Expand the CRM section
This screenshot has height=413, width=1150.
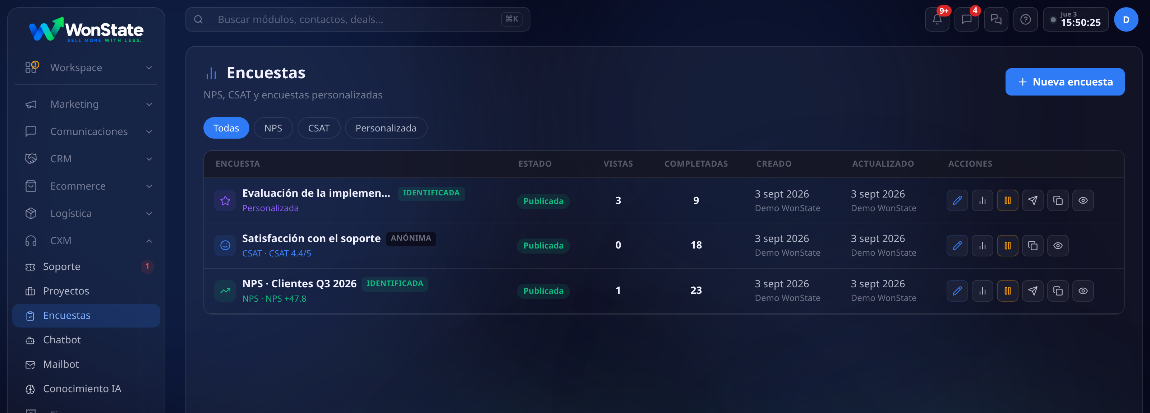(x=86, y=159)
